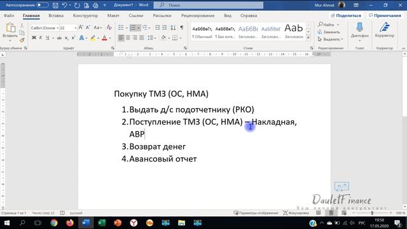The width and height of the screenshot is (407, 229).
Task: Collapse the ribbon with the chevron
Action: click(403, 48)
